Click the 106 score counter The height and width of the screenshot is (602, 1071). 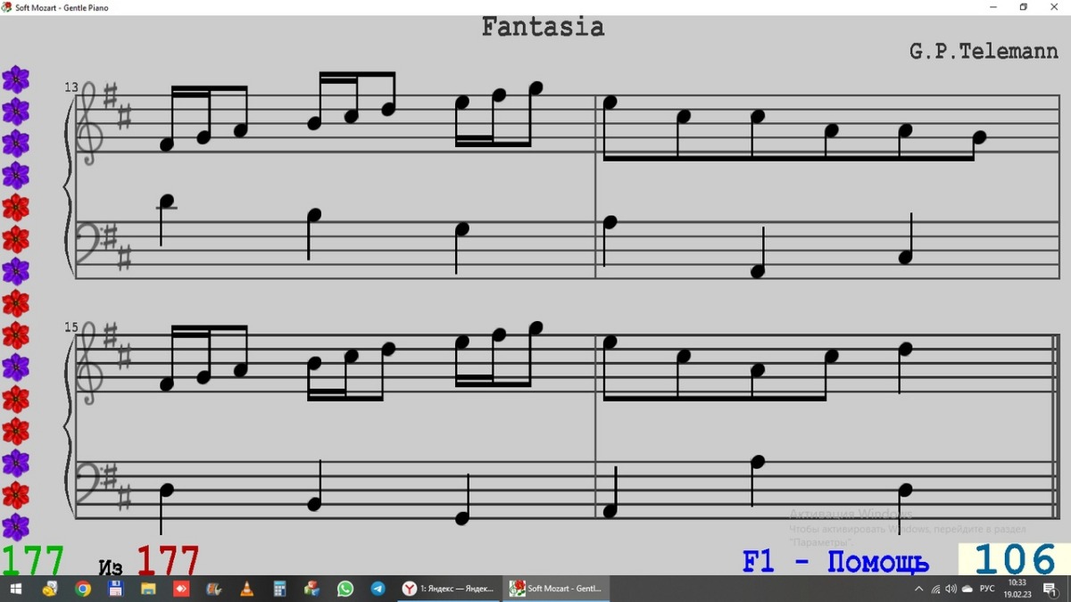(x=1015, y=560)
